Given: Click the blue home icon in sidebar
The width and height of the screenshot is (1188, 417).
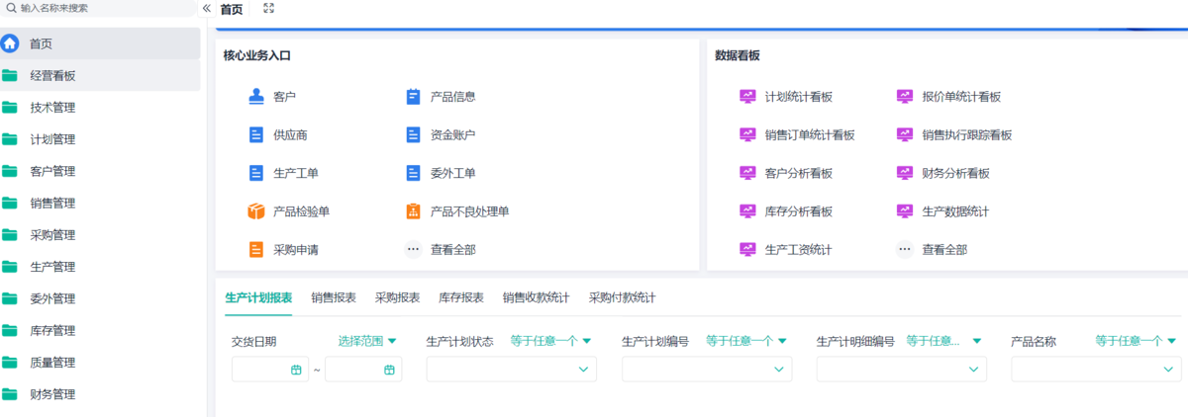Looking at the screenshot, I should [11, 43].
